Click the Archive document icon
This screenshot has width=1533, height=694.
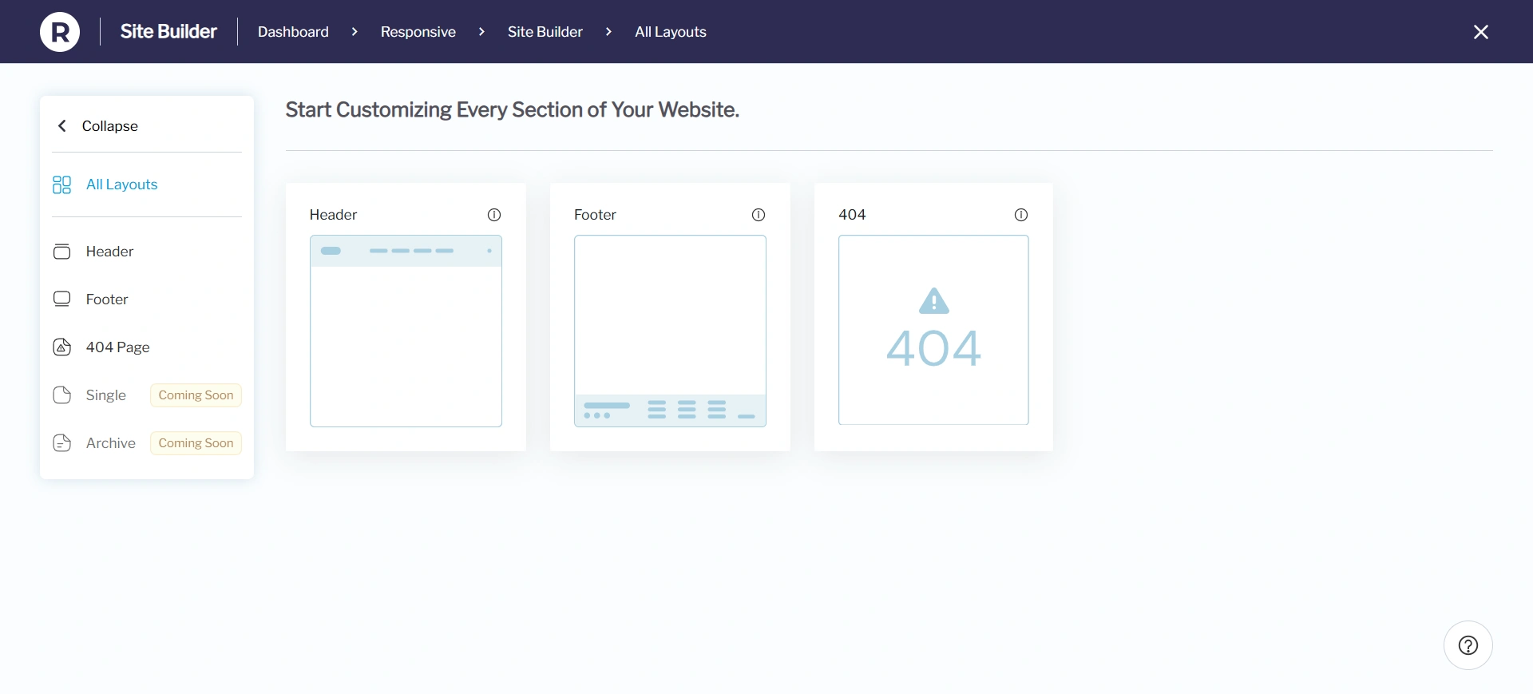(61, 443)
